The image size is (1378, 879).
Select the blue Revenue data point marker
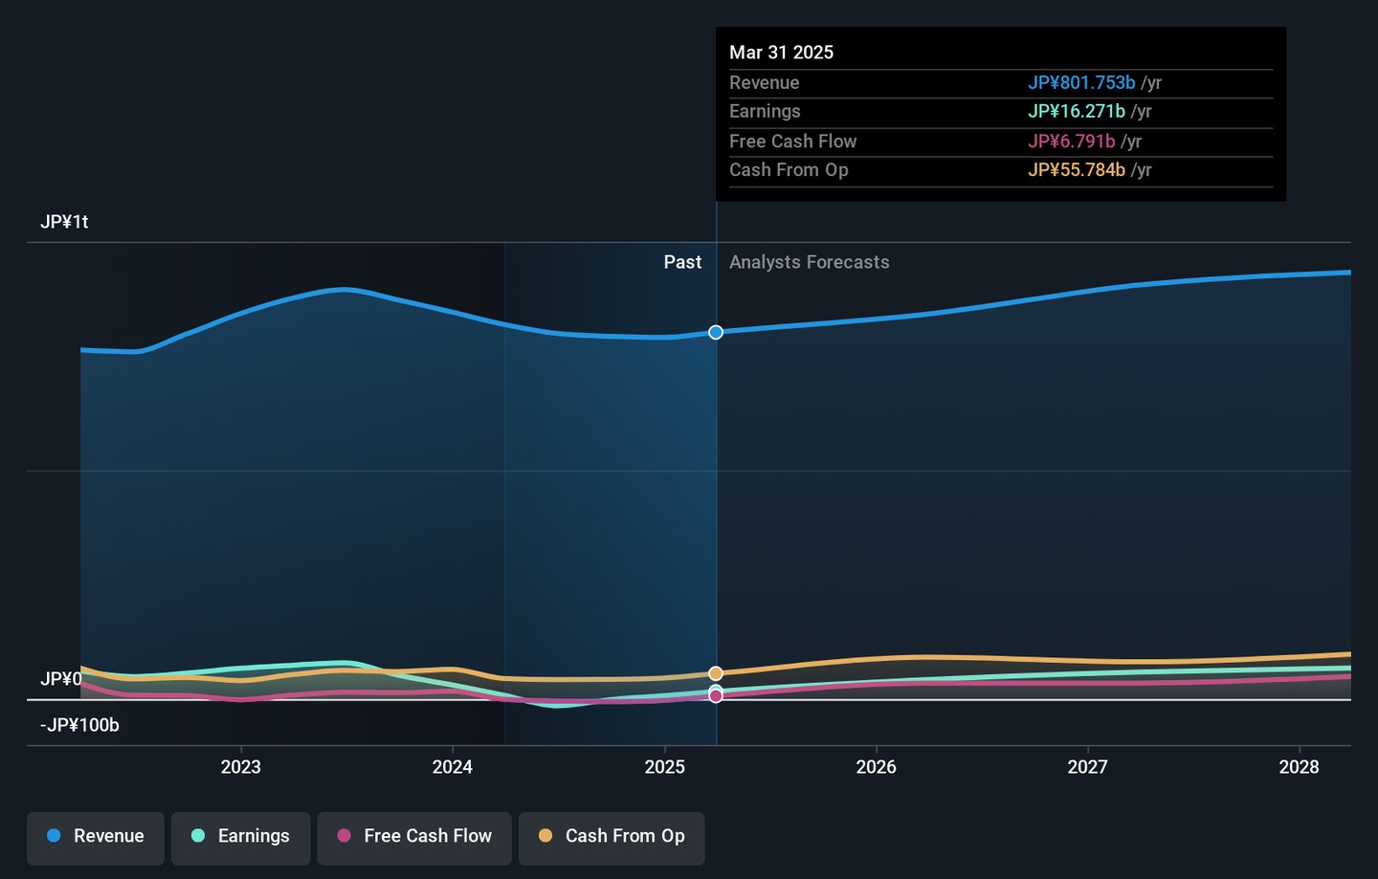tap(716, 333)
